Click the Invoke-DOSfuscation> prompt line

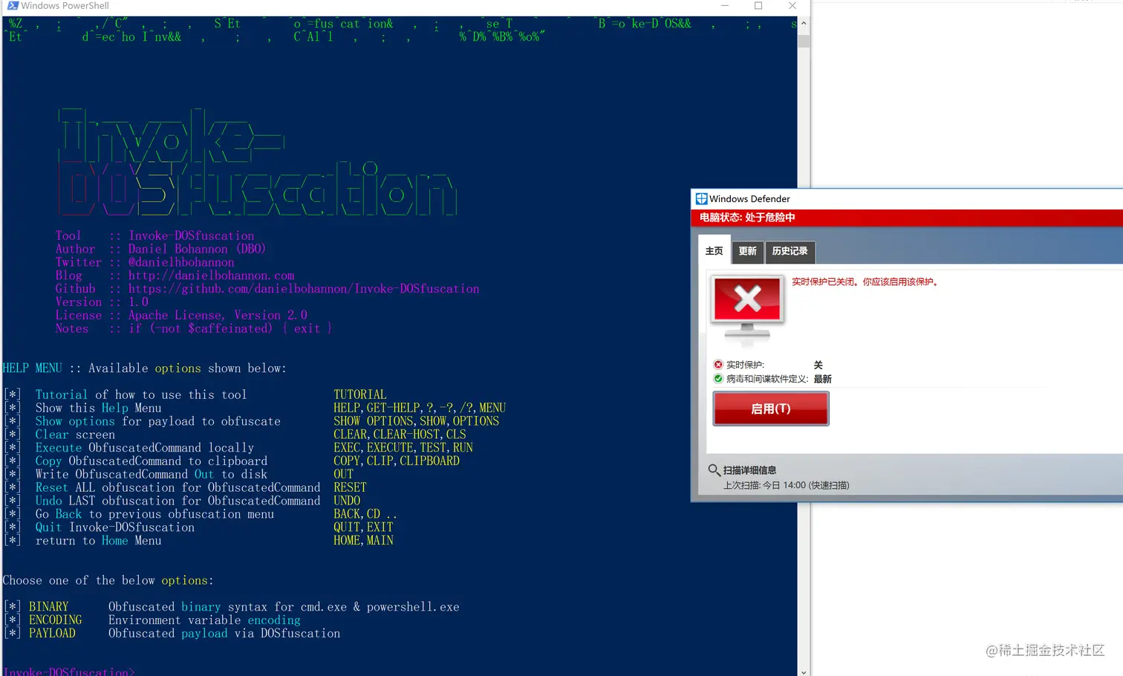69,671
